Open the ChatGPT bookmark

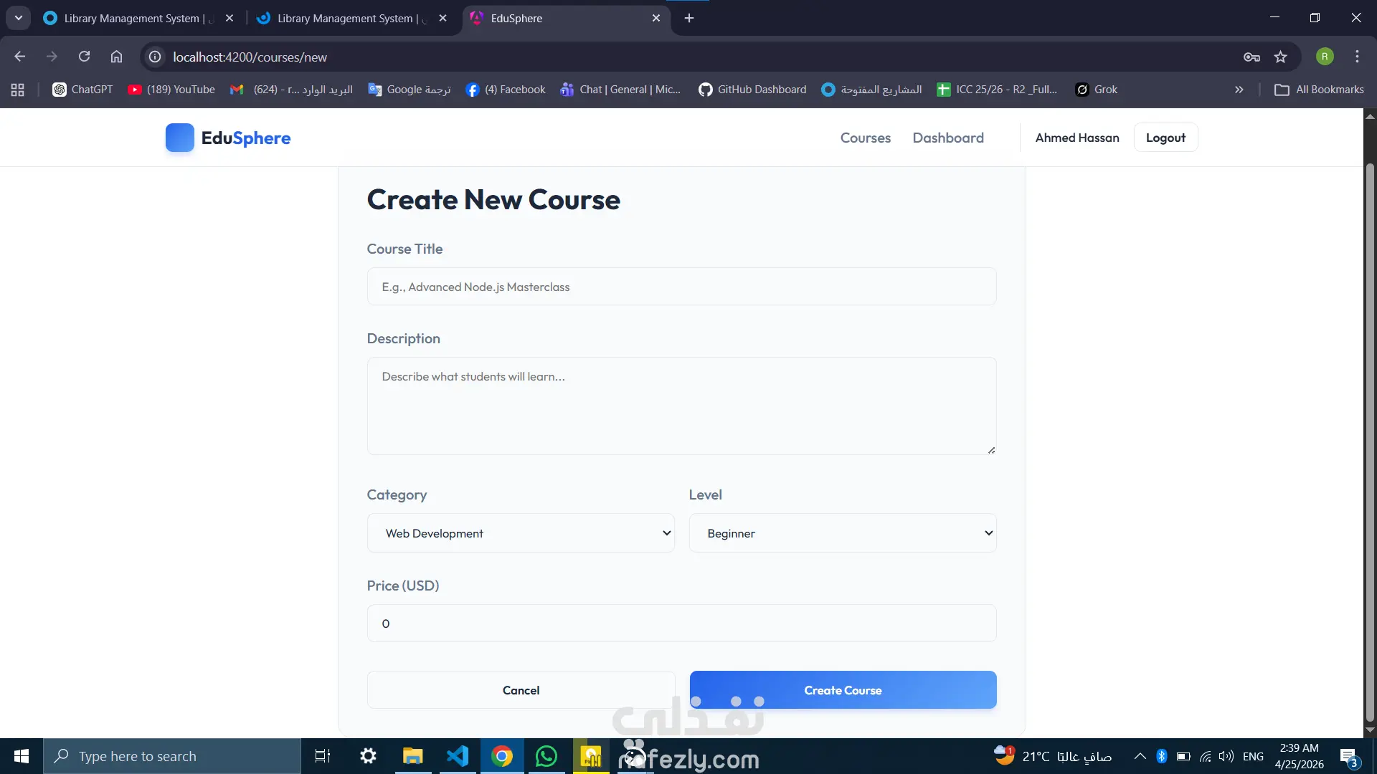[x=82, y=90]
